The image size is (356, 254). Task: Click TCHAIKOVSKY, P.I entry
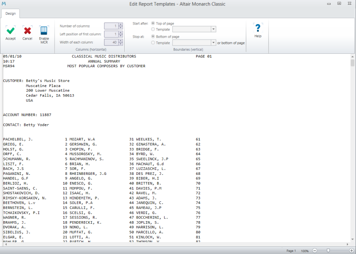pyautogui.click(x=21, y=213)
